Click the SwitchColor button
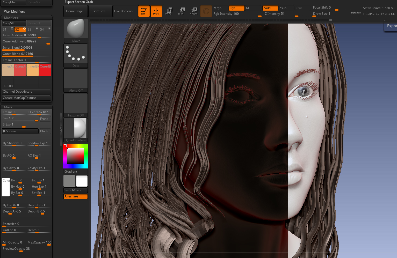397x258 pixels. 76,190
